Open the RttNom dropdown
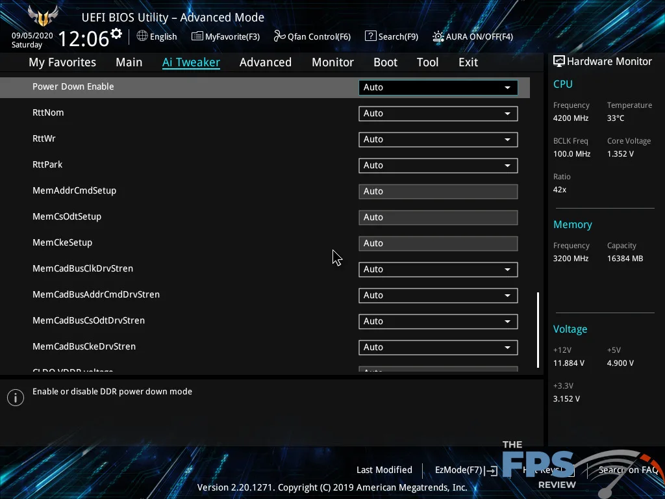665x499 pixels. click(x=438, y=114)
